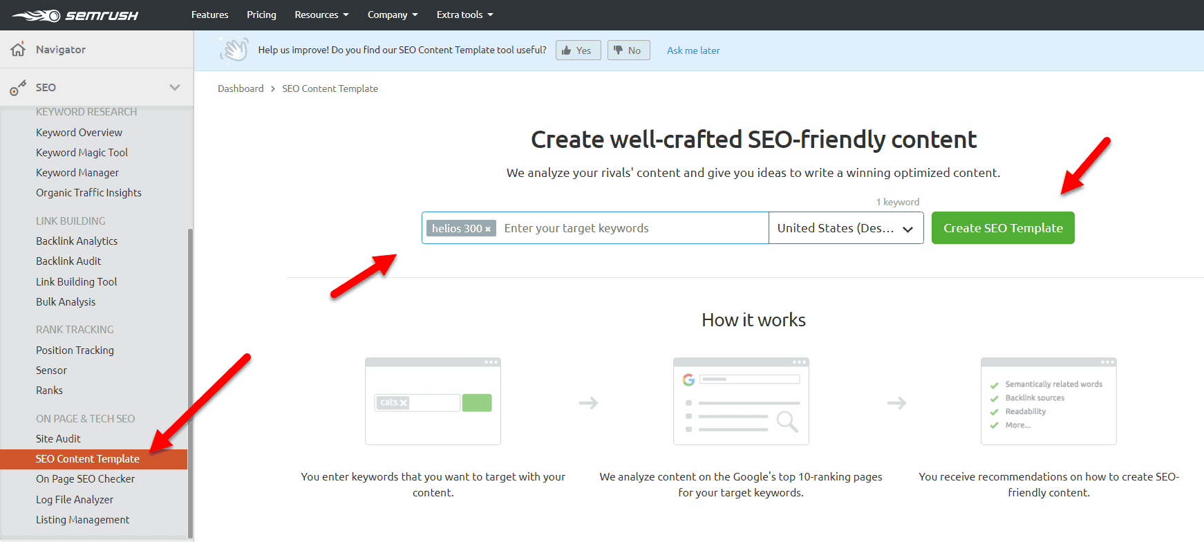Open Keyword Manager
Image resolution: width=1204 pixels, height=542 pixels.
tap(77, 172)
